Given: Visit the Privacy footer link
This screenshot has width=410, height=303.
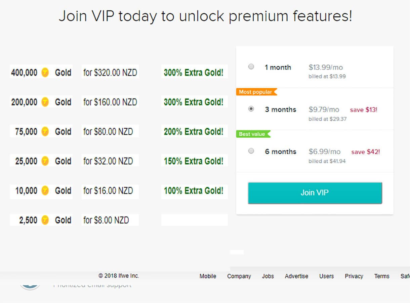Looking at the screenshot, I should click(x=354, y=276).
